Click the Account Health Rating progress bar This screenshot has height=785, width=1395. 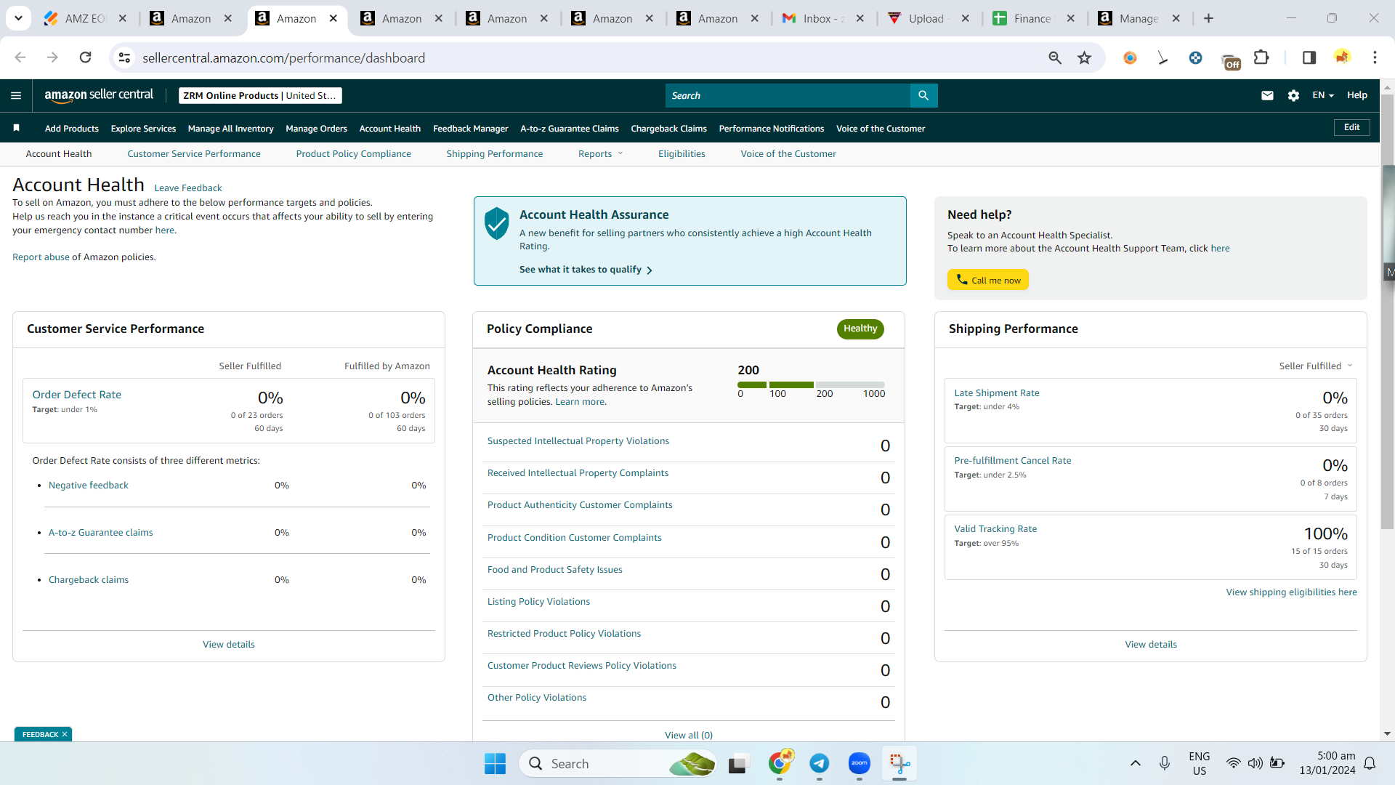click(811, 385)
